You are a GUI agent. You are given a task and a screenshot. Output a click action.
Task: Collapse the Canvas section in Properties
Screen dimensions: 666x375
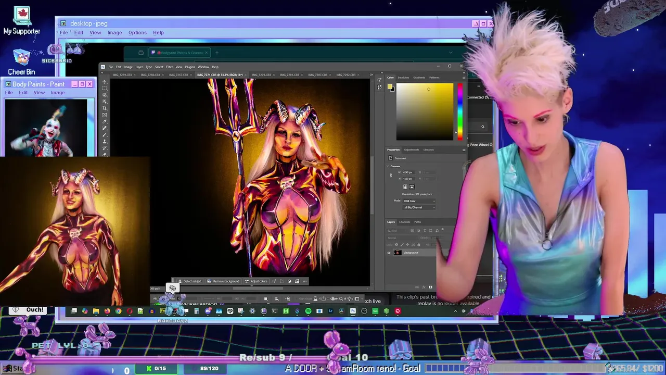pyautogui.click(x=388, y=166)
